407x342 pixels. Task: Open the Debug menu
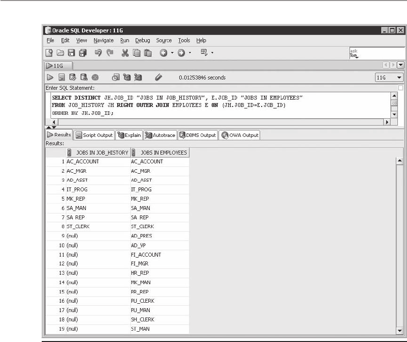coord(142,40)
